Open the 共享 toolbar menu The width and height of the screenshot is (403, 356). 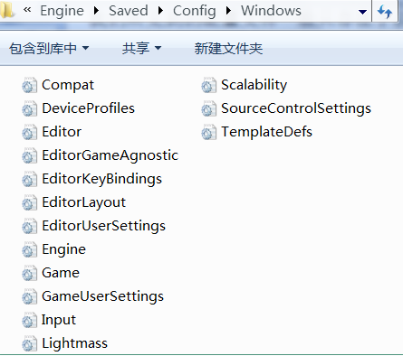pos(141,49)
